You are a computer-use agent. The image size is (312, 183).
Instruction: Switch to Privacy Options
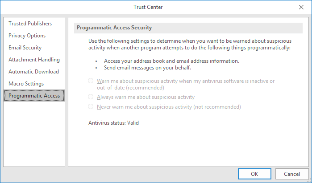[x=27, y=36]
